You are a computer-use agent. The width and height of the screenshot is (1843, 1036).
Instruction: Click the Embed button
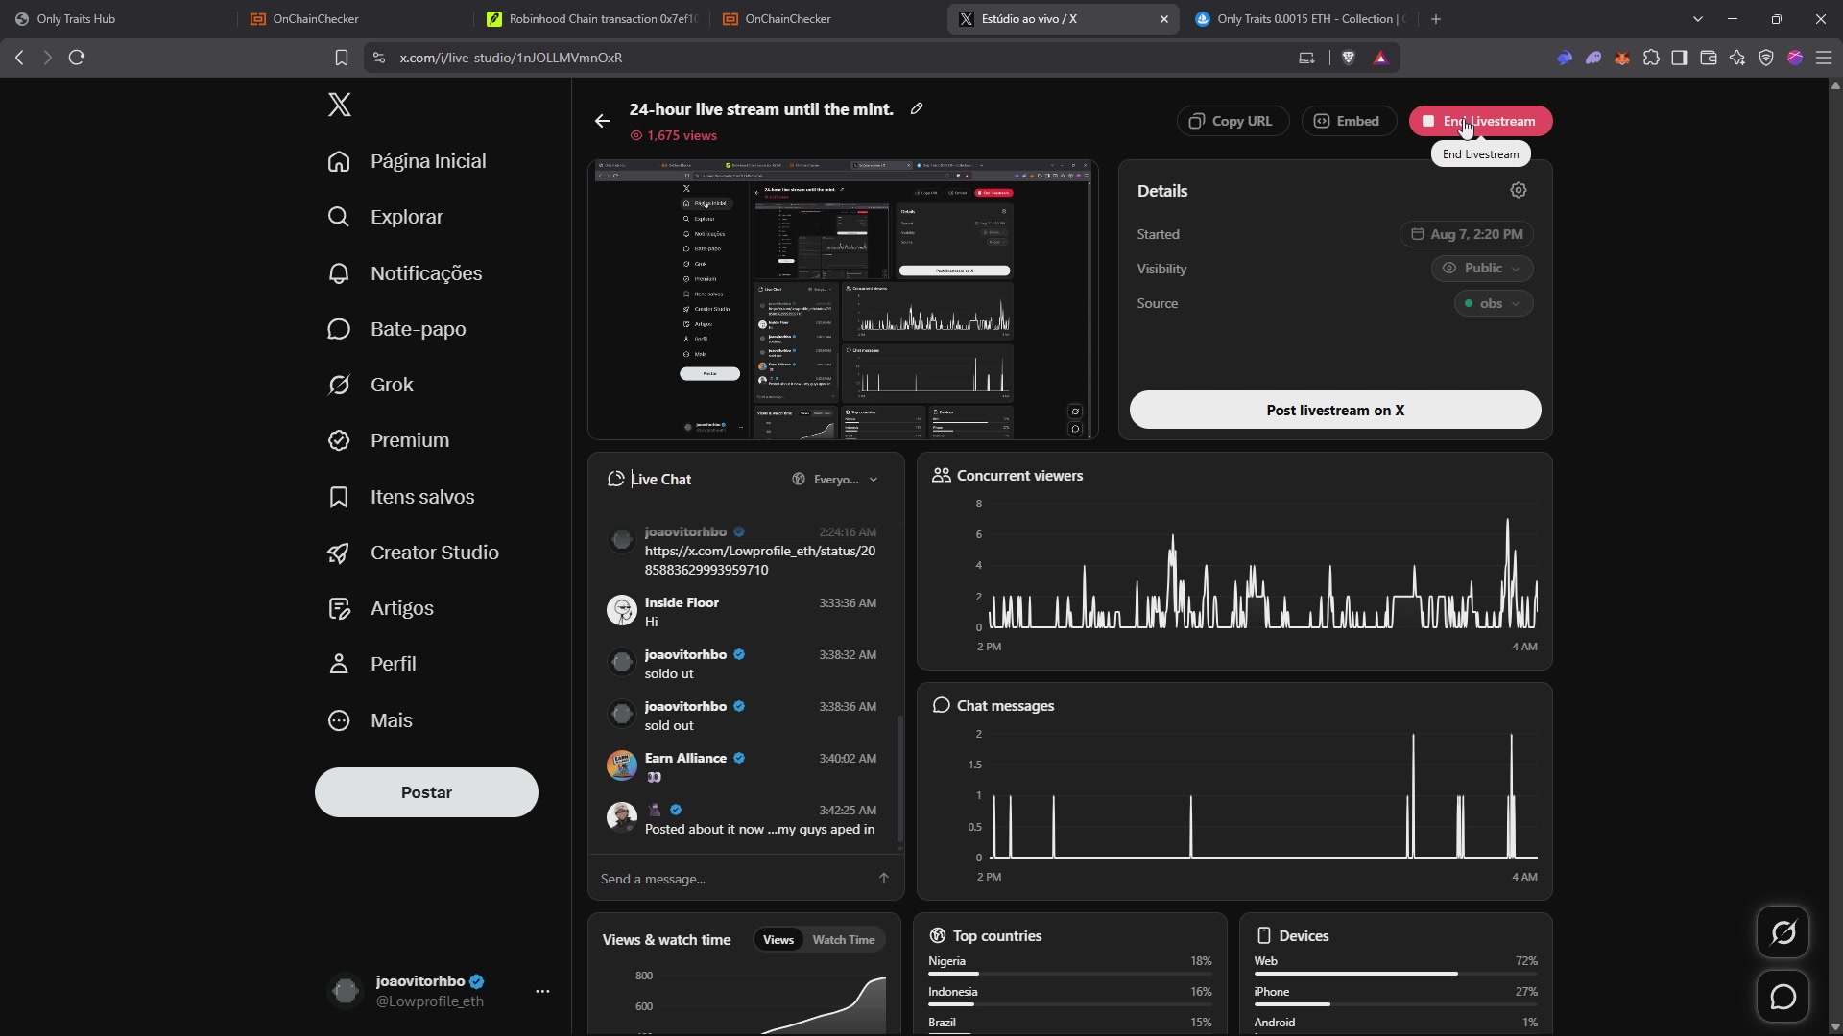[1348, 121]
